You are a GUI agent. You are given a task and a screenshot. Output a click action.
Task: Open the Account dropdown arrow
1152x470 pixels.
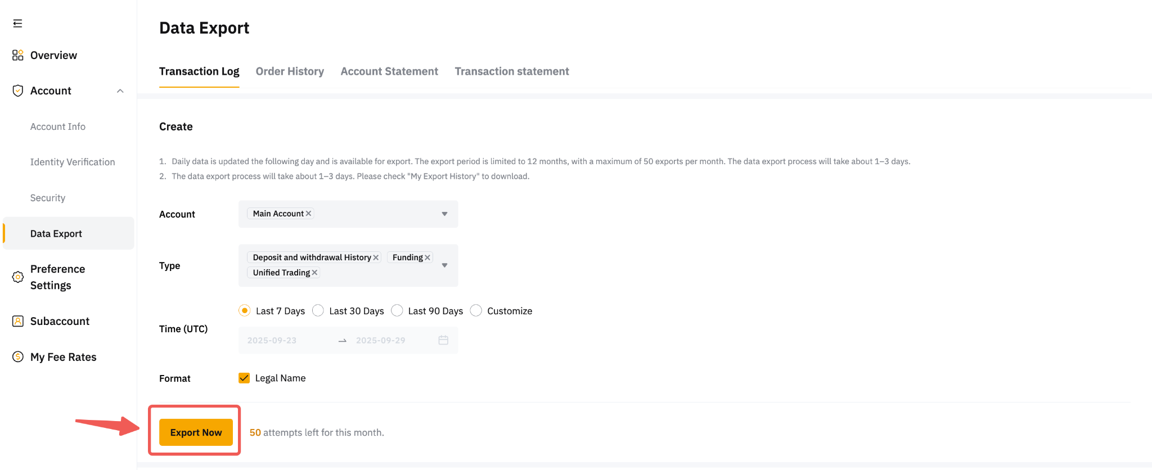[x=444, y=214]
